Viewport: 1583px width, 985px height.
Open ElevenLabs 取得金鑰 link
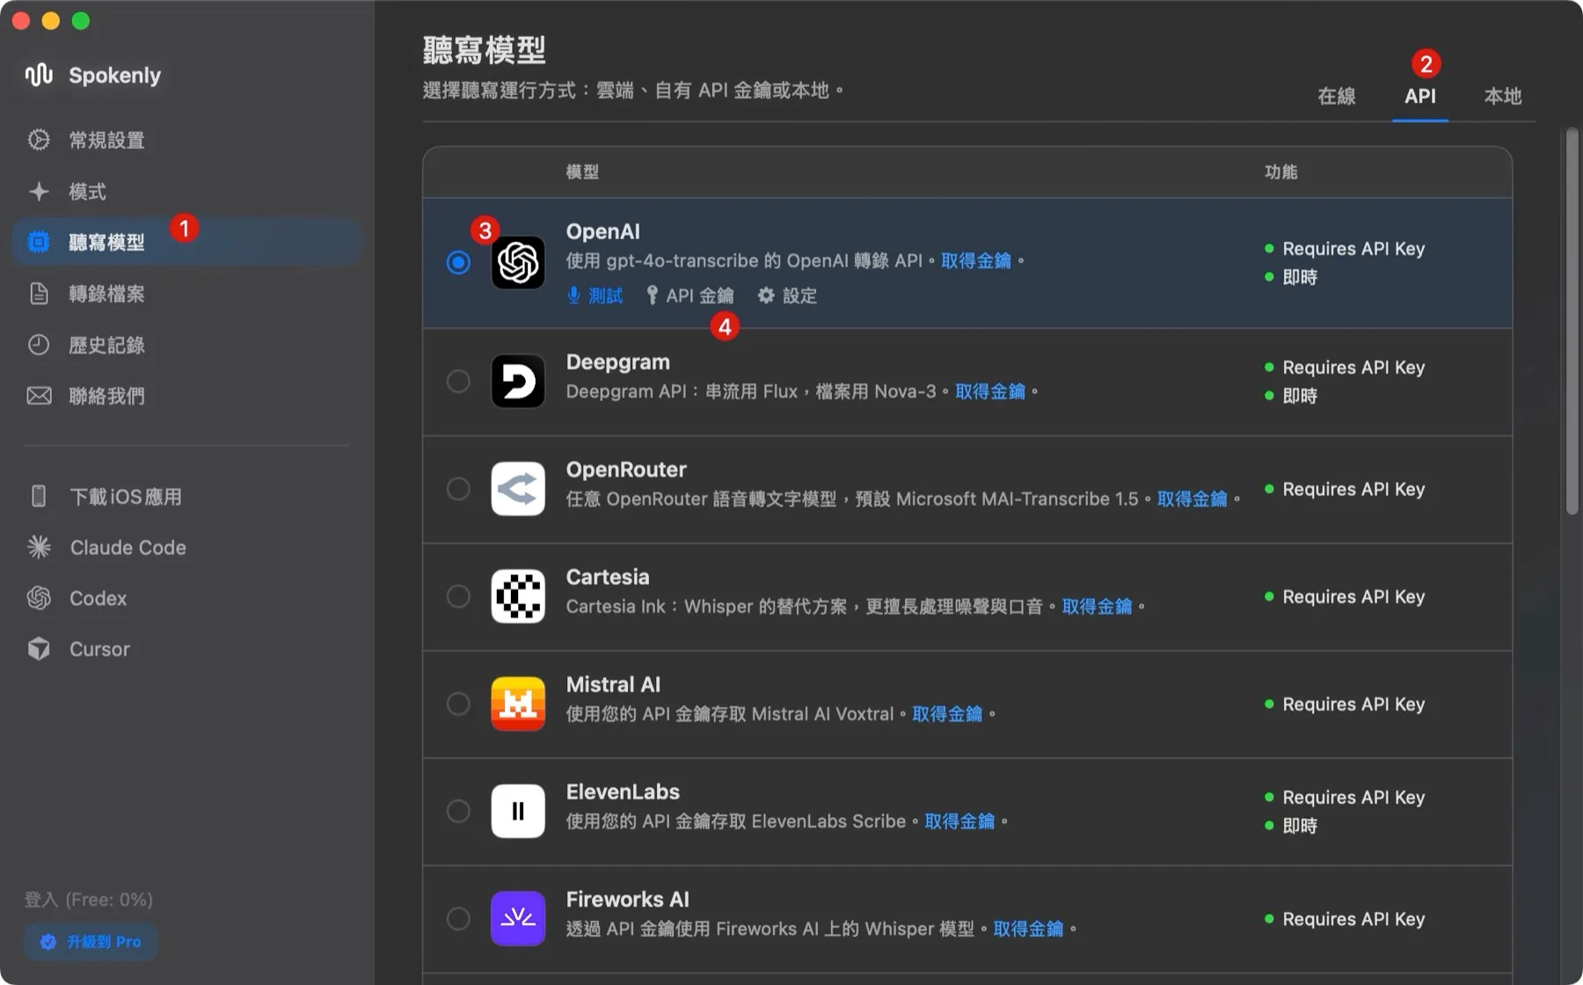pyautogui.click(x=959, y=821)
